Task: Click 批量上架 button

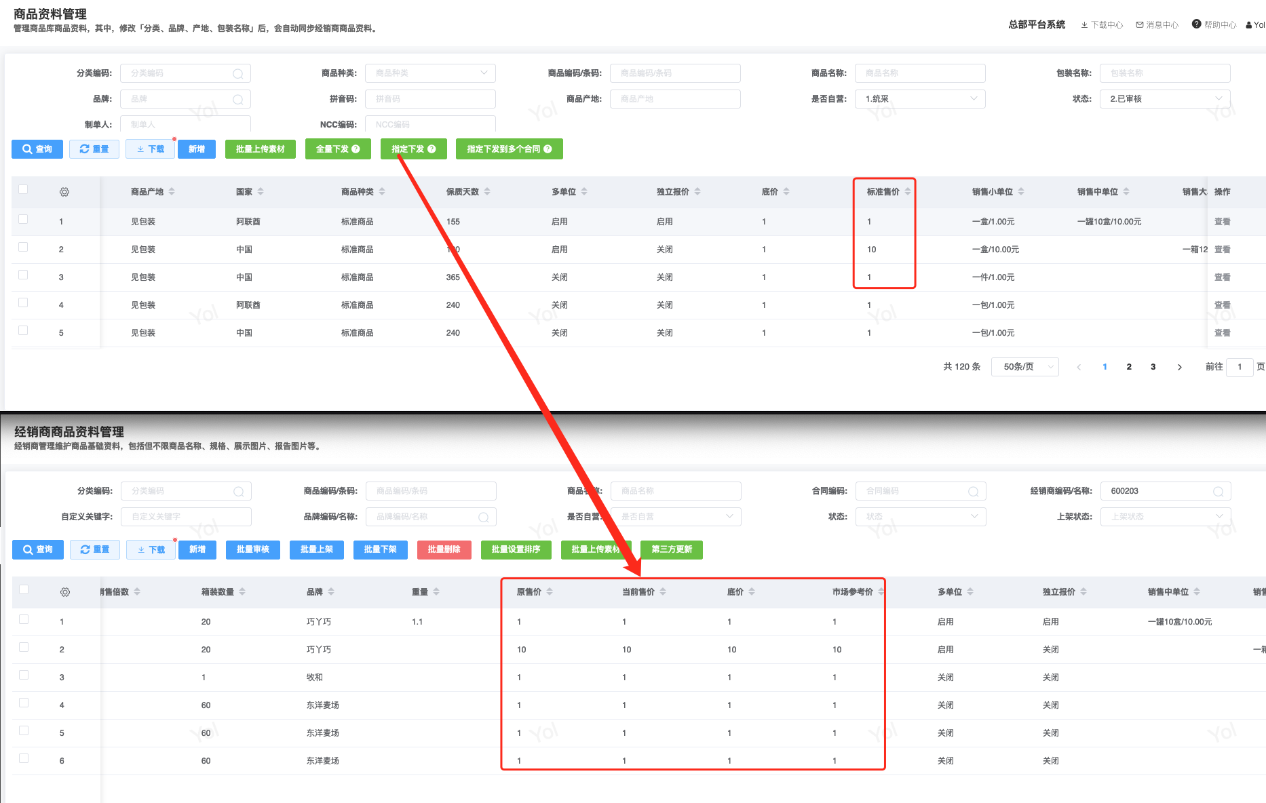Action: pyautogui.click(x=317, y=549)
